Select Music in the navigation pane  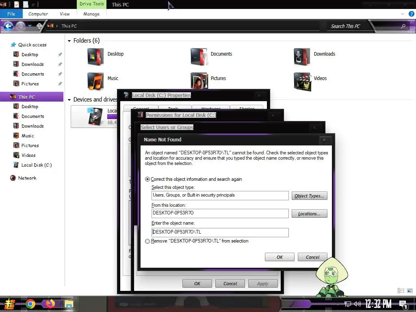pos(28,136)
